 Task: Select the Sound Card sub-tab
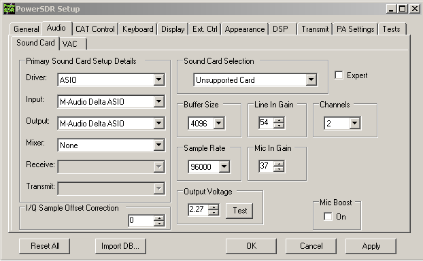coord(35,43)
